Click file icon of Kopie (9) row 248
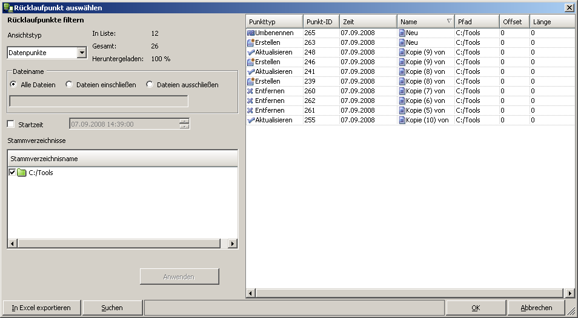578x318 pixels. [x=402, y=52]
